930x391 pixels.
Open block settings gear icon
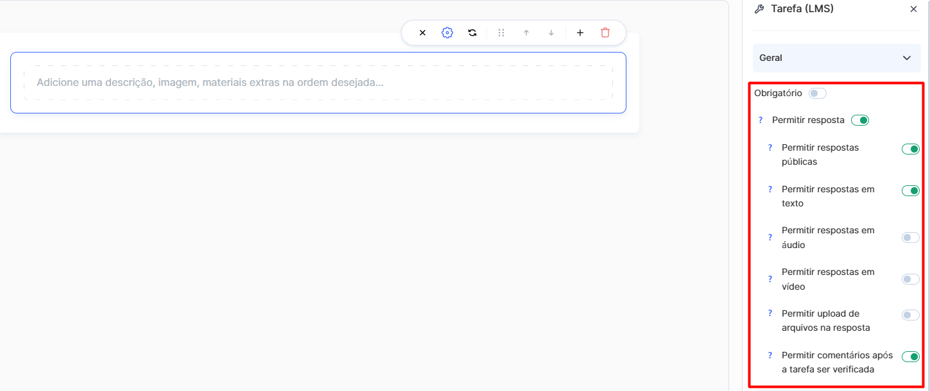(x=447, y=33)
